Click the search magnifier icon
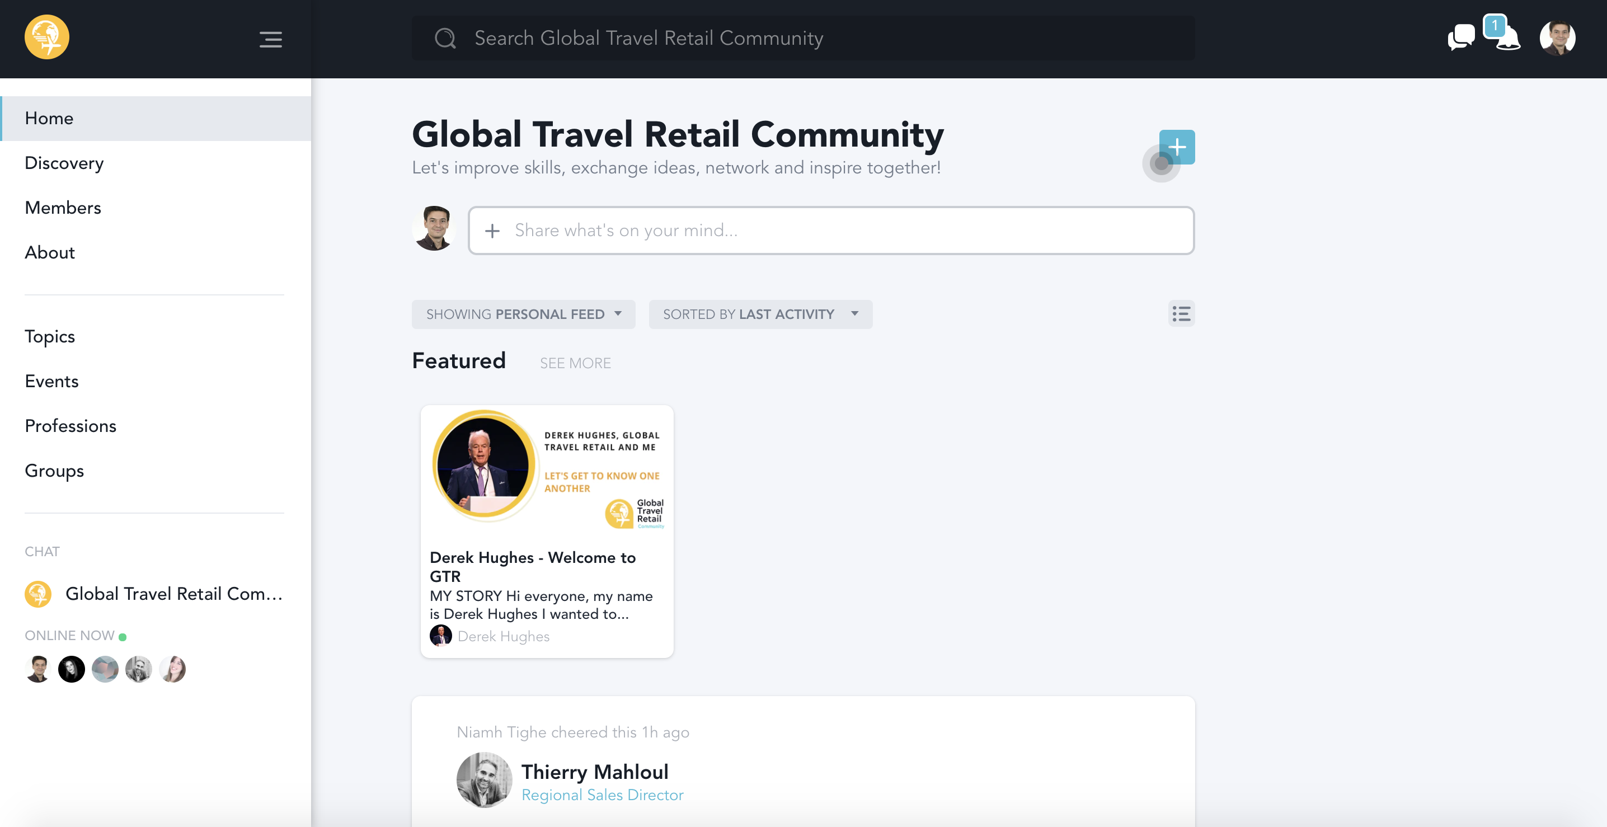The width and height of the screenshot is (1607, 827). 445,38
